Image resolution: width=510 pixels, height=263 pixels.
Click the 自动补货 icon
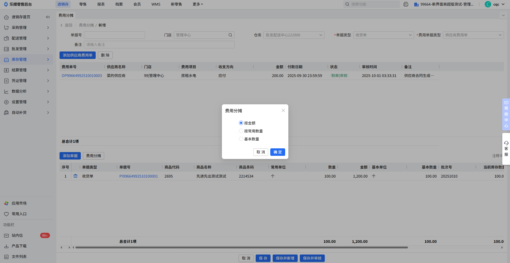click(6, 113)
